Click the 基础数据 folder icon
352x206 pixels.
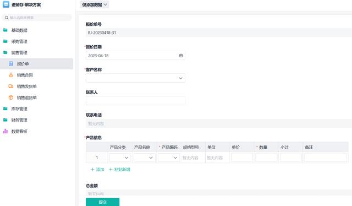(x=5, y=30)
